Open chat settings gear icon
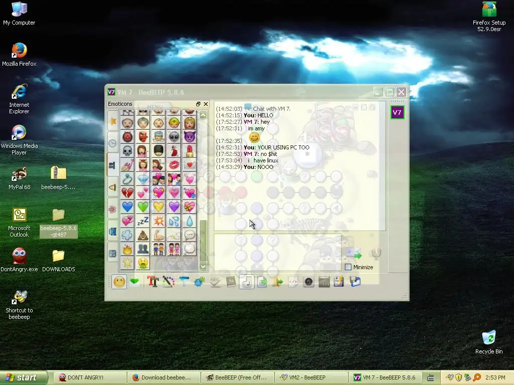Viewport: 514px width, 385px height. tap(199, 282)
